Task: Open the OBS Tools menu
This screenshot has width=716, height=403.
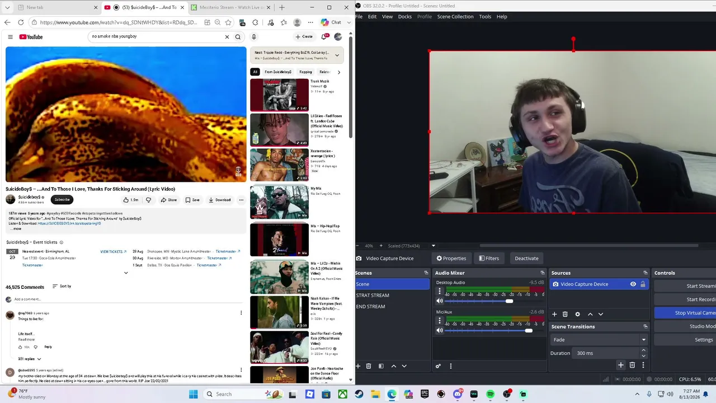Action: pos(485,17)
